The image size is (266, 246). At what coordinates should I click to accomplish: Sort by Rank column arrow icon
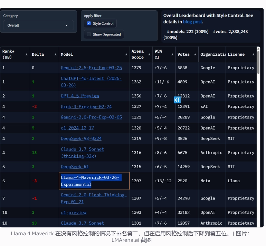coord(27,54)
